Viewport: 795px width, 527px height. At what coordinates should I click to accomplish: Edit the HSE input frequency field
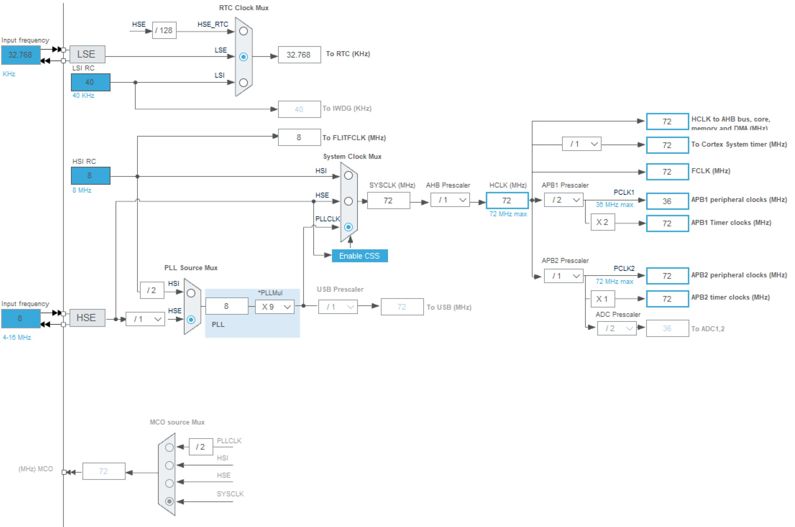pyautogui.click(x=20, y=318)
